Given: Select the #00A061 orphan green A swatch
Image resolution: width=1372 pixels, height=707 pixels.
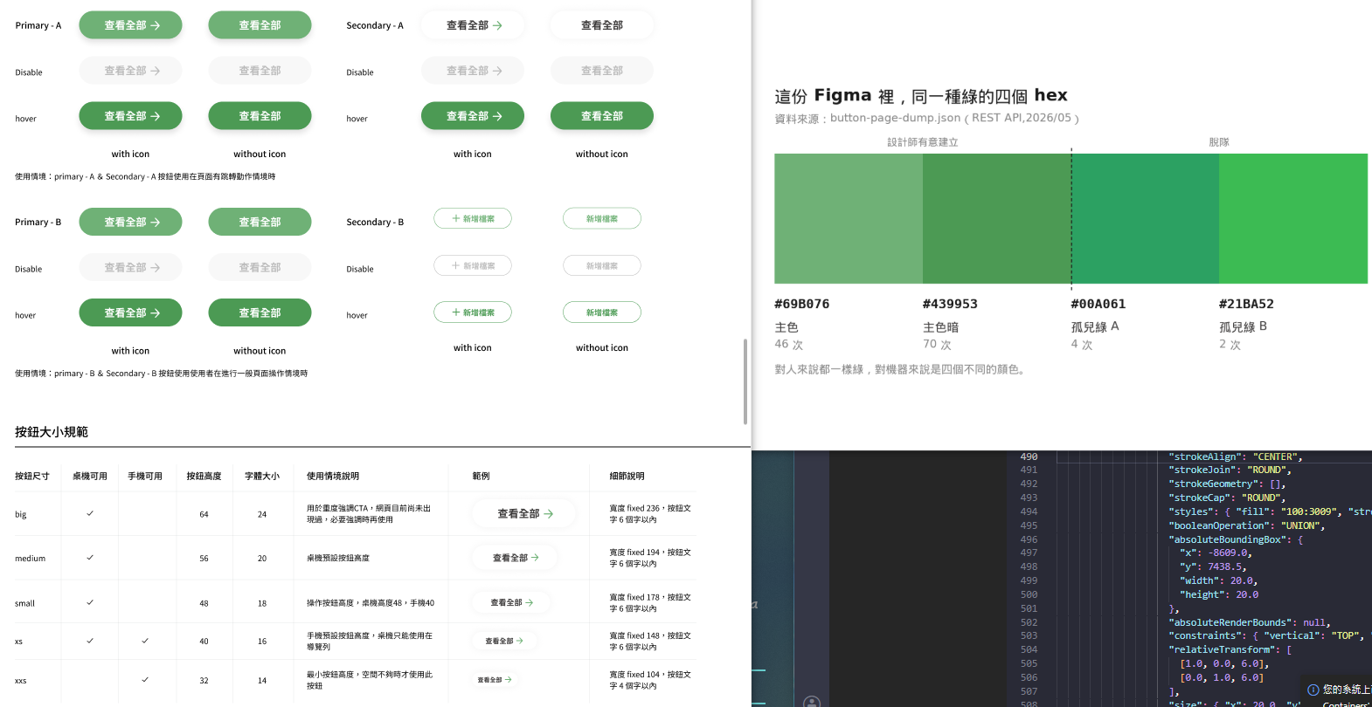Looking at the screenshot, I should coord(1145,218).
